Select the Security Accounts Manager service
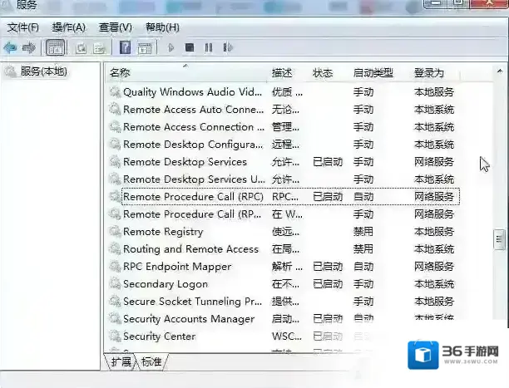Image resolution: width=509 pixels, height=388 pixels. click(284, 319)
